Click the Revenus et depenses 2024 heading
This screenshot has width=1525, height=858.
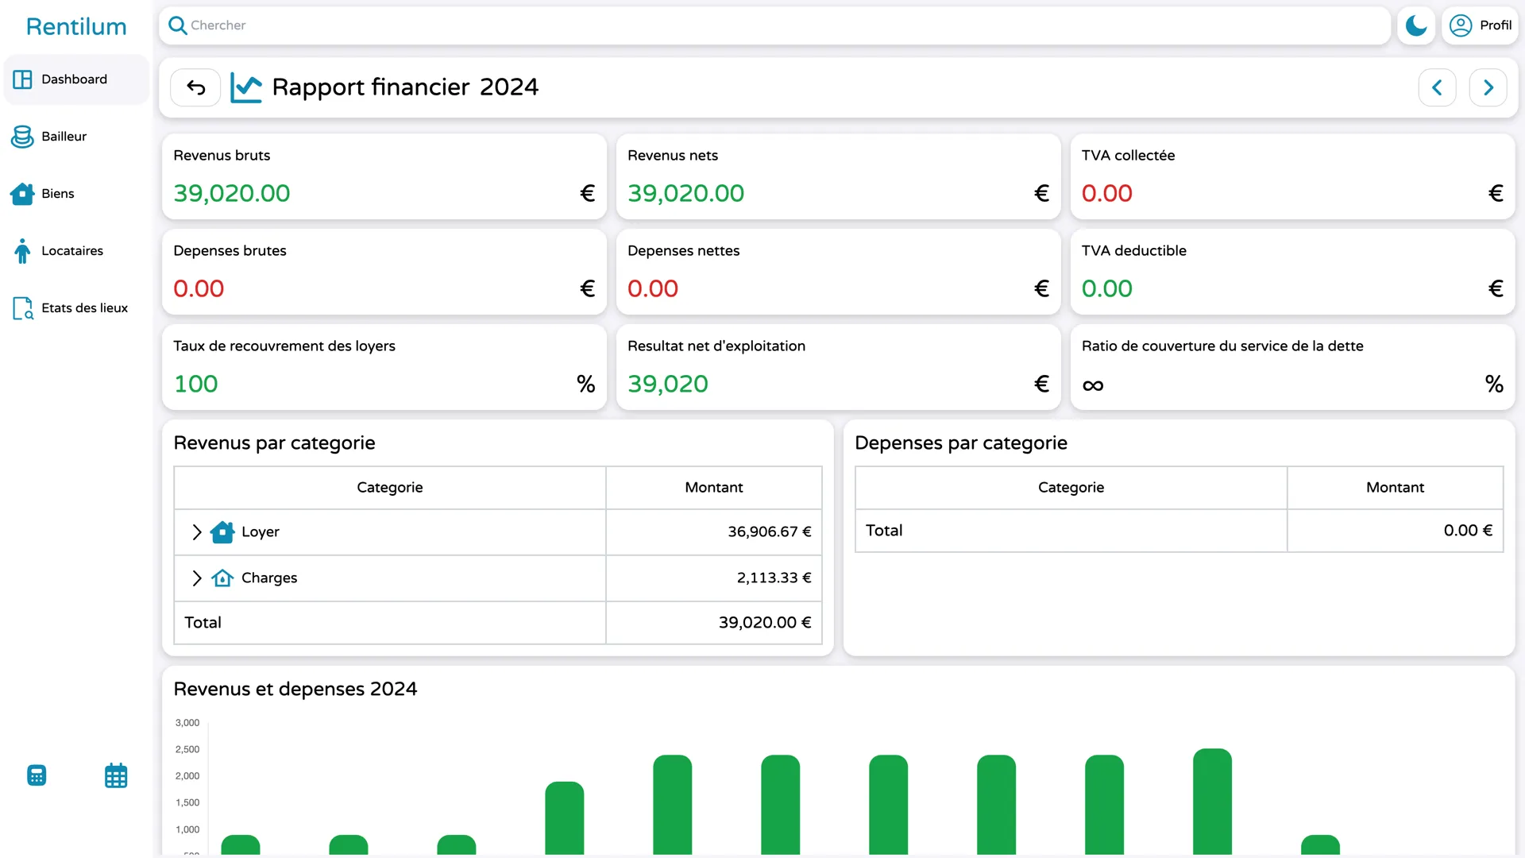pos(295,690)
